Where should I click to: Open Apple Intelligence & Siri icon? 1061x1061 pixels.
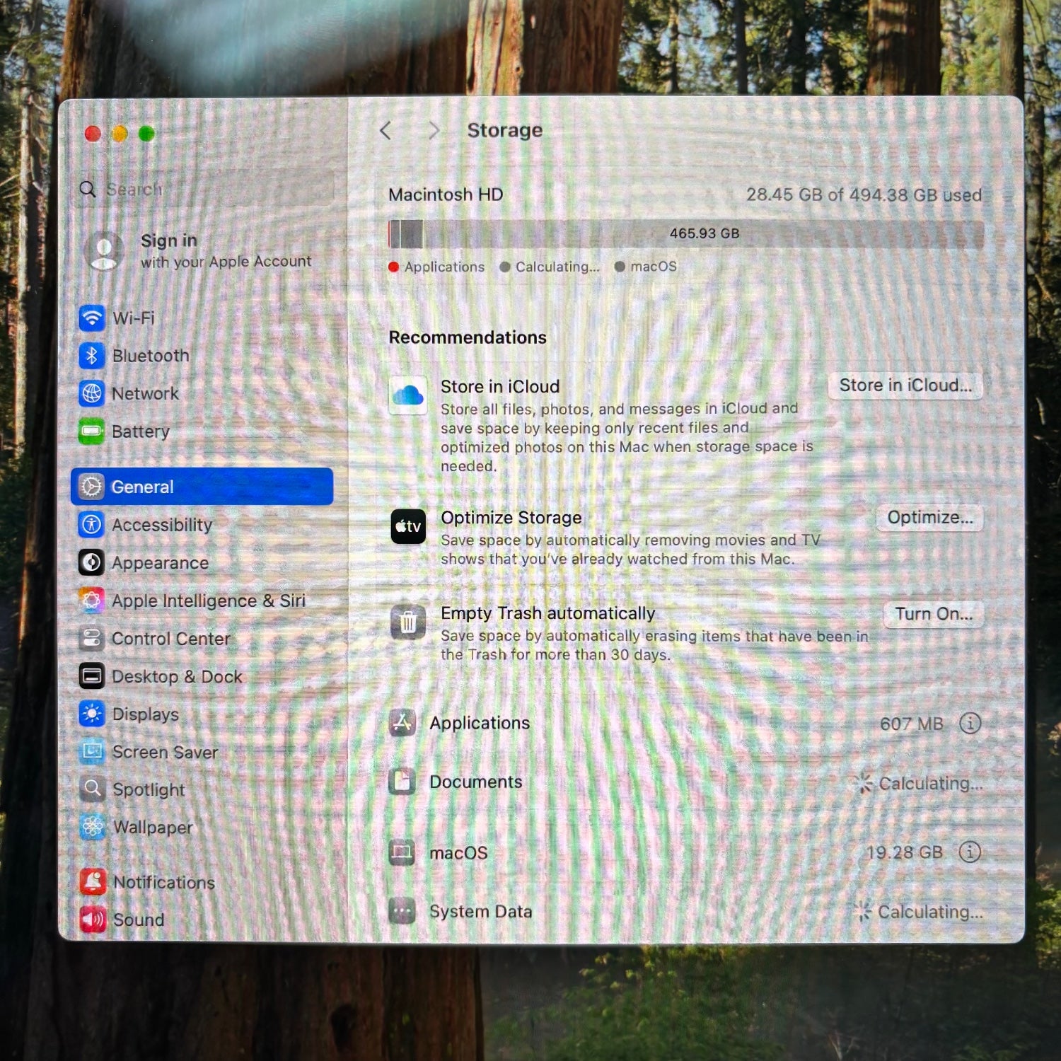tap(92, 601)
